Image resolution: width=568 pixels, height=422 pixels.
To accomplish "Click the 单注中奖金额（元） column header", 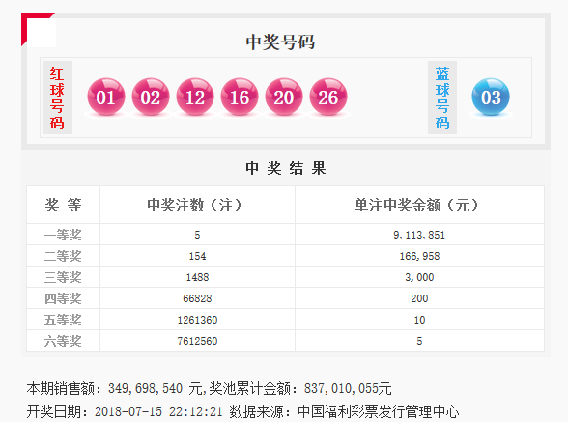I will tap(416, 205).
